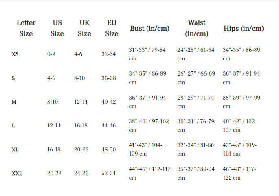
Task: Select the XS row label
Action: [x=15, y=54]
